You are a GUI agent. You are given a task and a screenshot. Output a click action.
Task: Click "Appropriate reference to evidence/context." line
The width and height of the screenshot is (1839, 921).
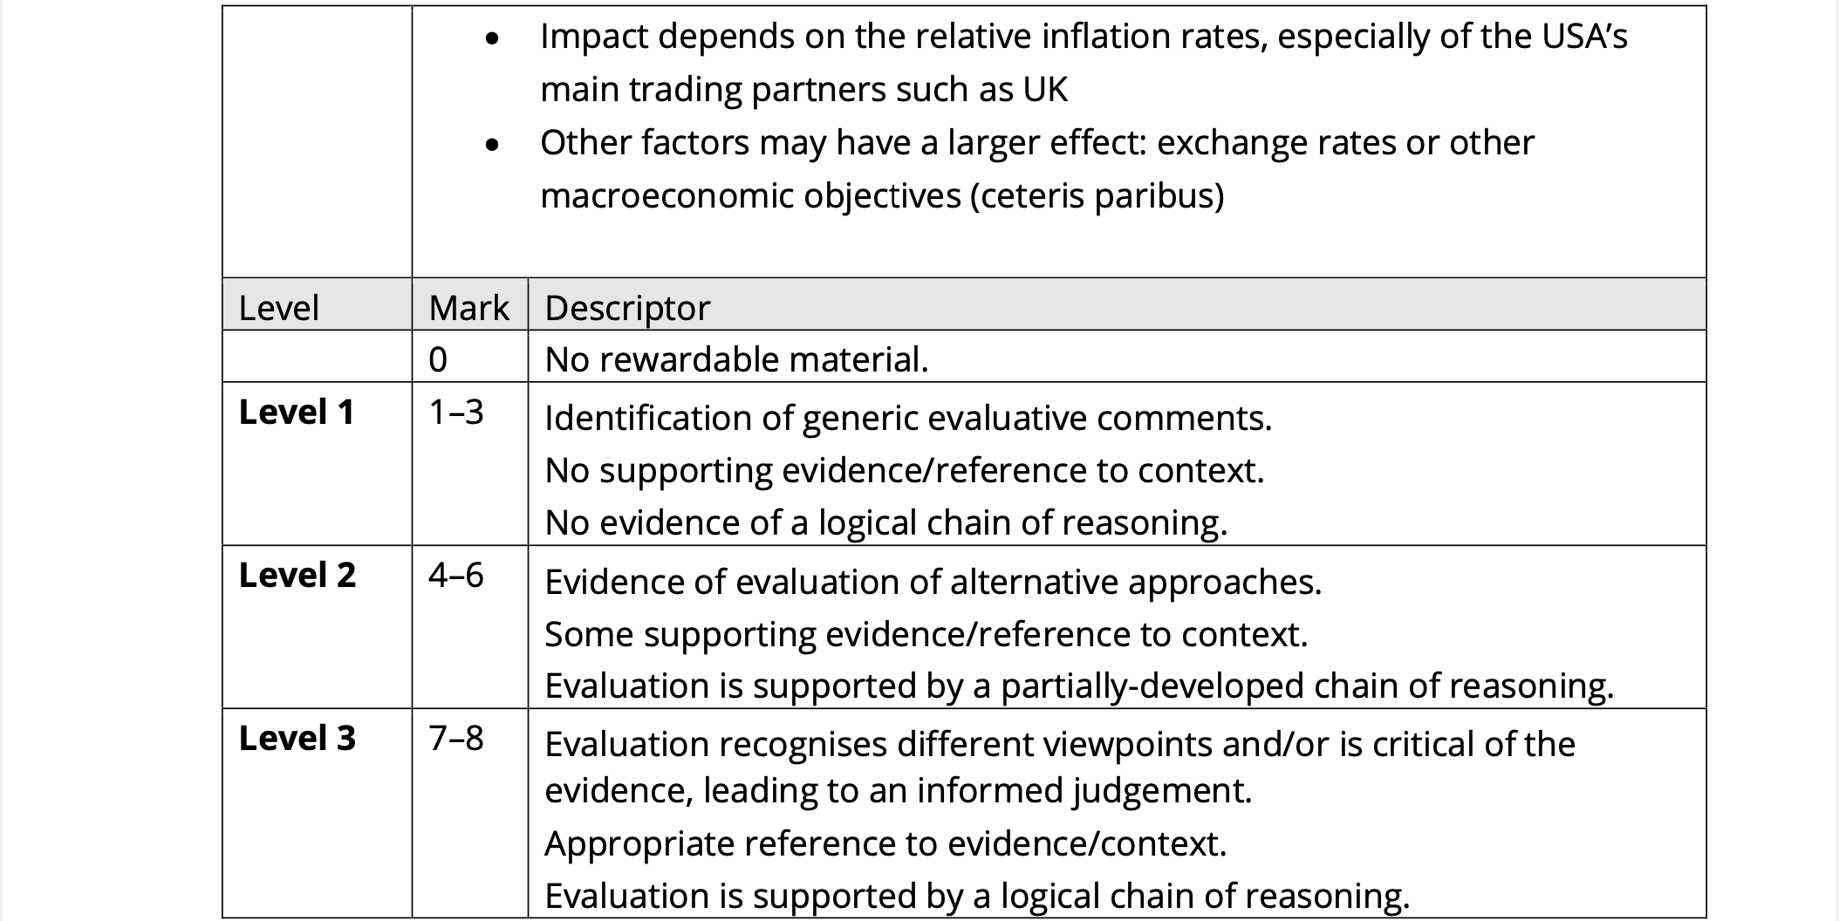[x=885, y=843]
